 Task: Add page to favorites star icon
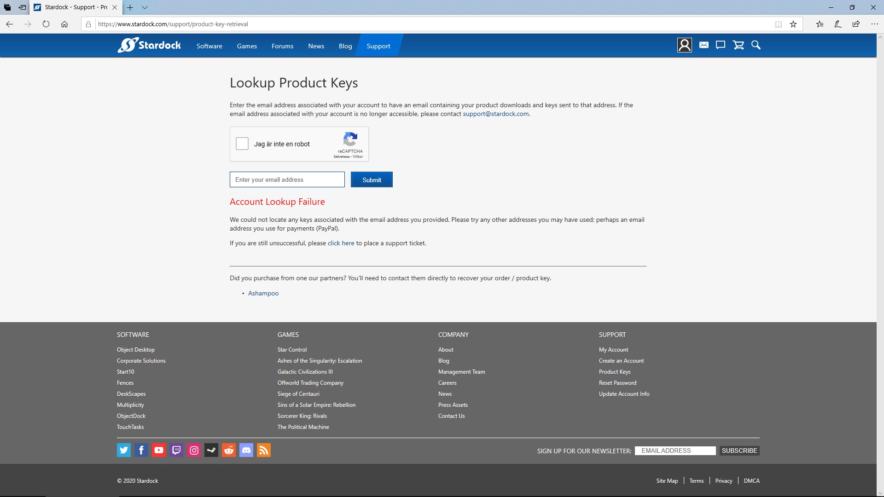point(793,24)
